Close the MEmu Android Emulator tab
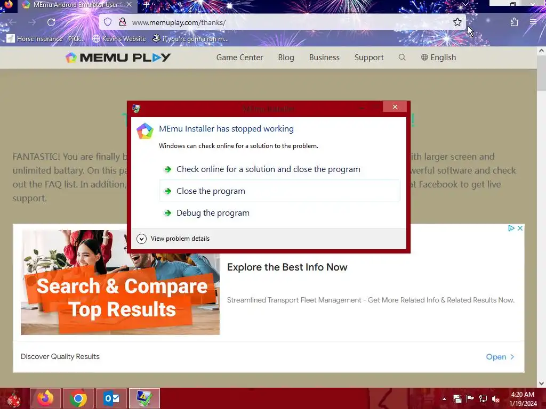Screen dimensions: 546x409 tap(129, 5)
